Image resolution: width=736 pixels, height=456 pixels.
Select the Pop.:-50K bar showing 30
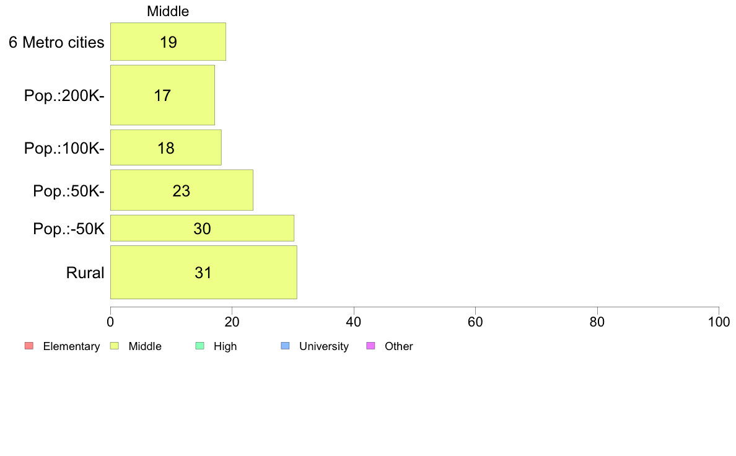[x=203, y=229]
